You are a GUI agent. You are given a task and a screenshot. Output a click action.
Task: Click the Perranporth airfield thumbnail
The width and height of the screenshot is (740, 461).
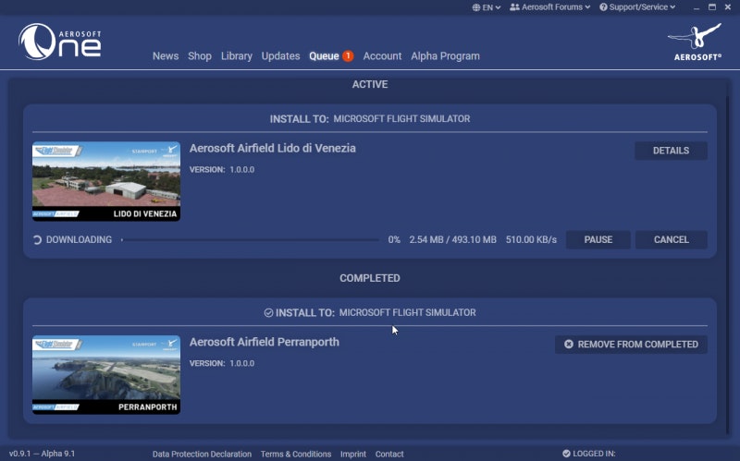(106, 374)
